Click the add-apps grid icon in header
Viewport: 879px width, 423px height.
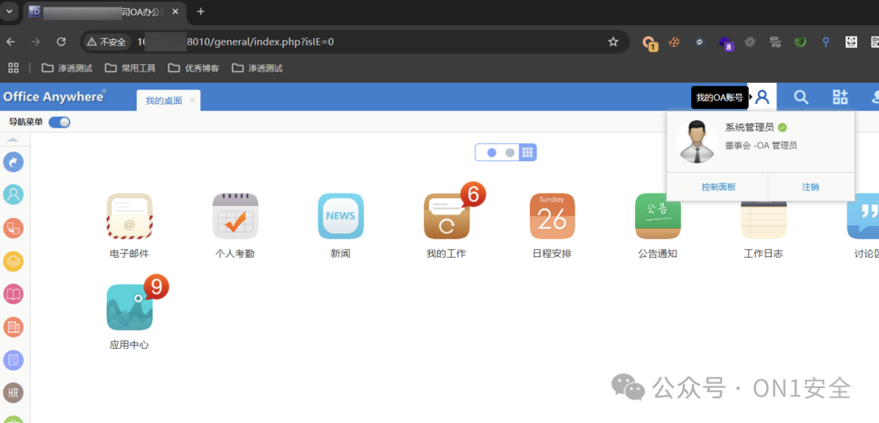point(840,97)
